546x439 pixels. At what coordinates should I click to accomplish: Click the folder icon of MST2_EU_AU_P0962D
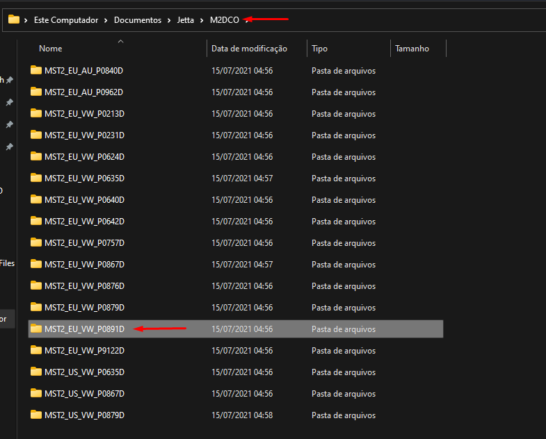(x=36, y=92)
